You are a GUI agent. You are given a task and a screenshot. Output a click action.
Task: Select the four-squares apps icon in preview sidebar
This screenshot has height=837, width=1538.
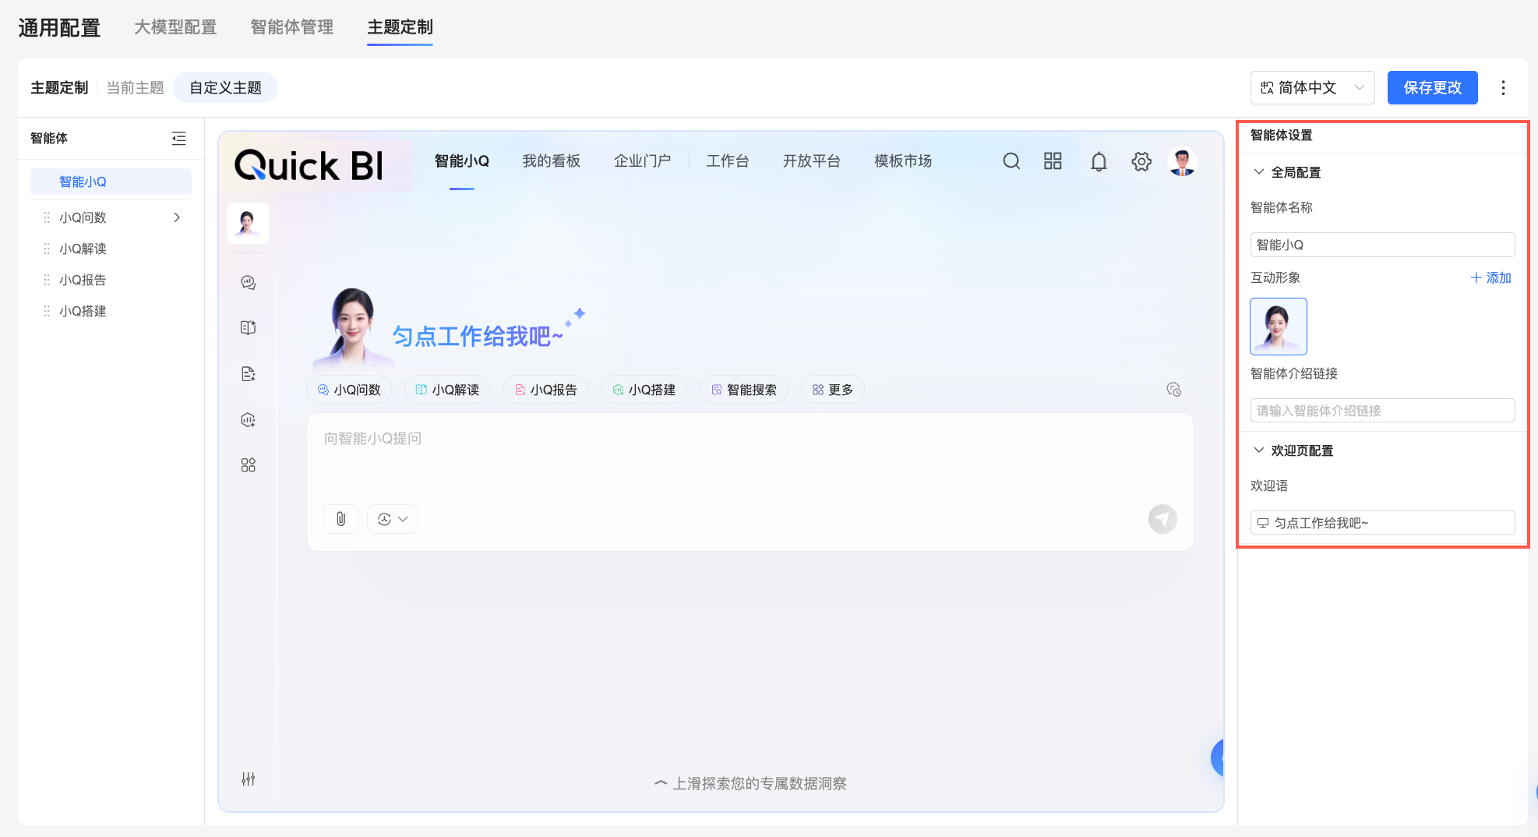point(249,465)
